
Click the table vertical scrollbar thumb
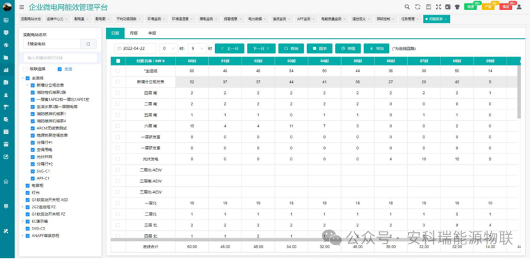click(x=519, y=92)
